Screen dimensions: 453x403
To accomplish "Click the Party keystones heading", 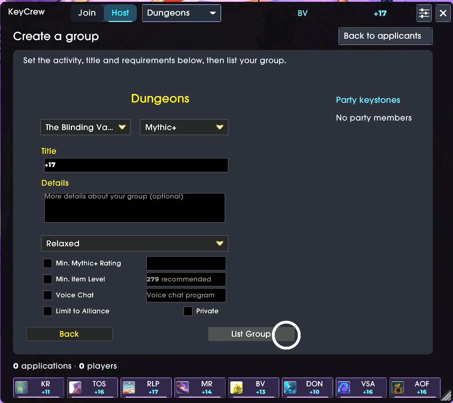I will point(368,100).
